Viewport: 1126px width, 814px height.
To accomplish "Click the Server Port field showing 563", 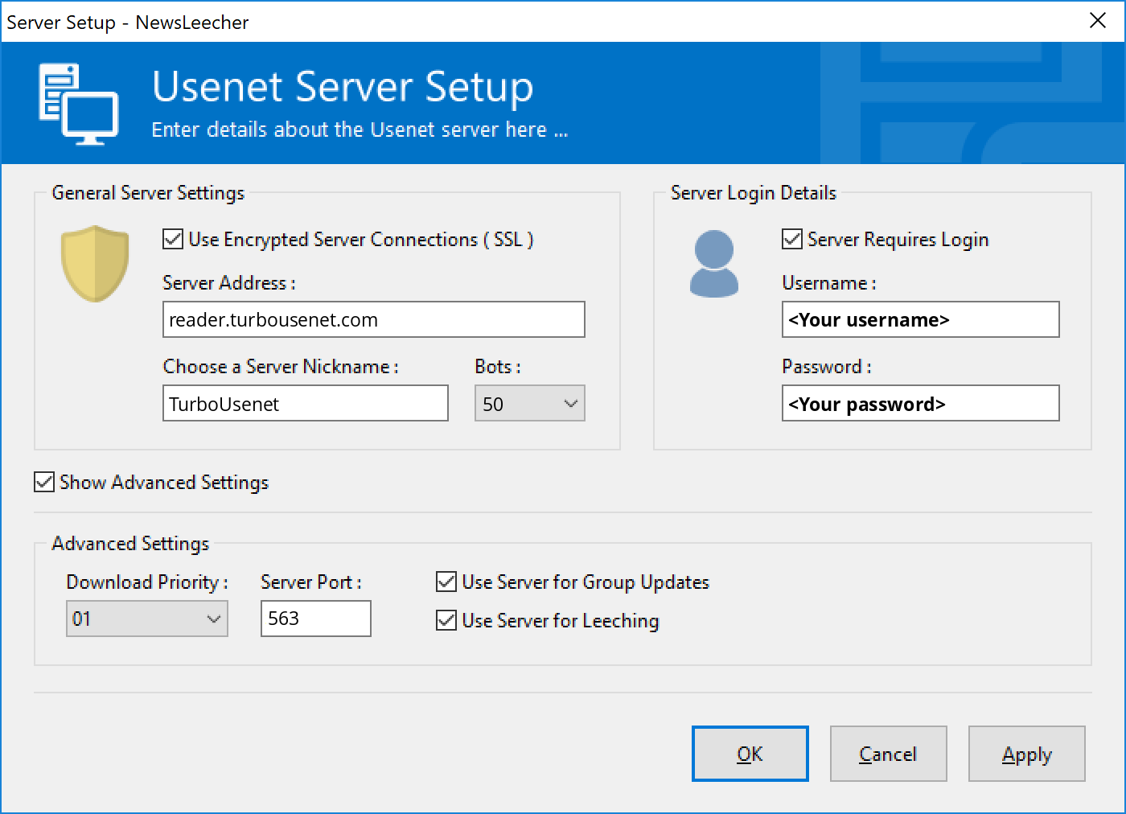I will (x=315, y=619).
